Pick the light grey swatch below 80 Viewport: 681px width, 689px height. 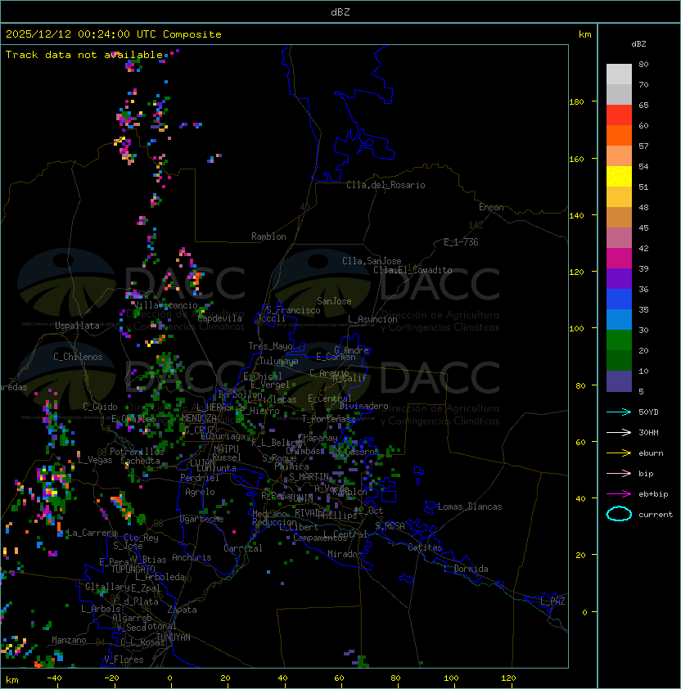point(619,74)
